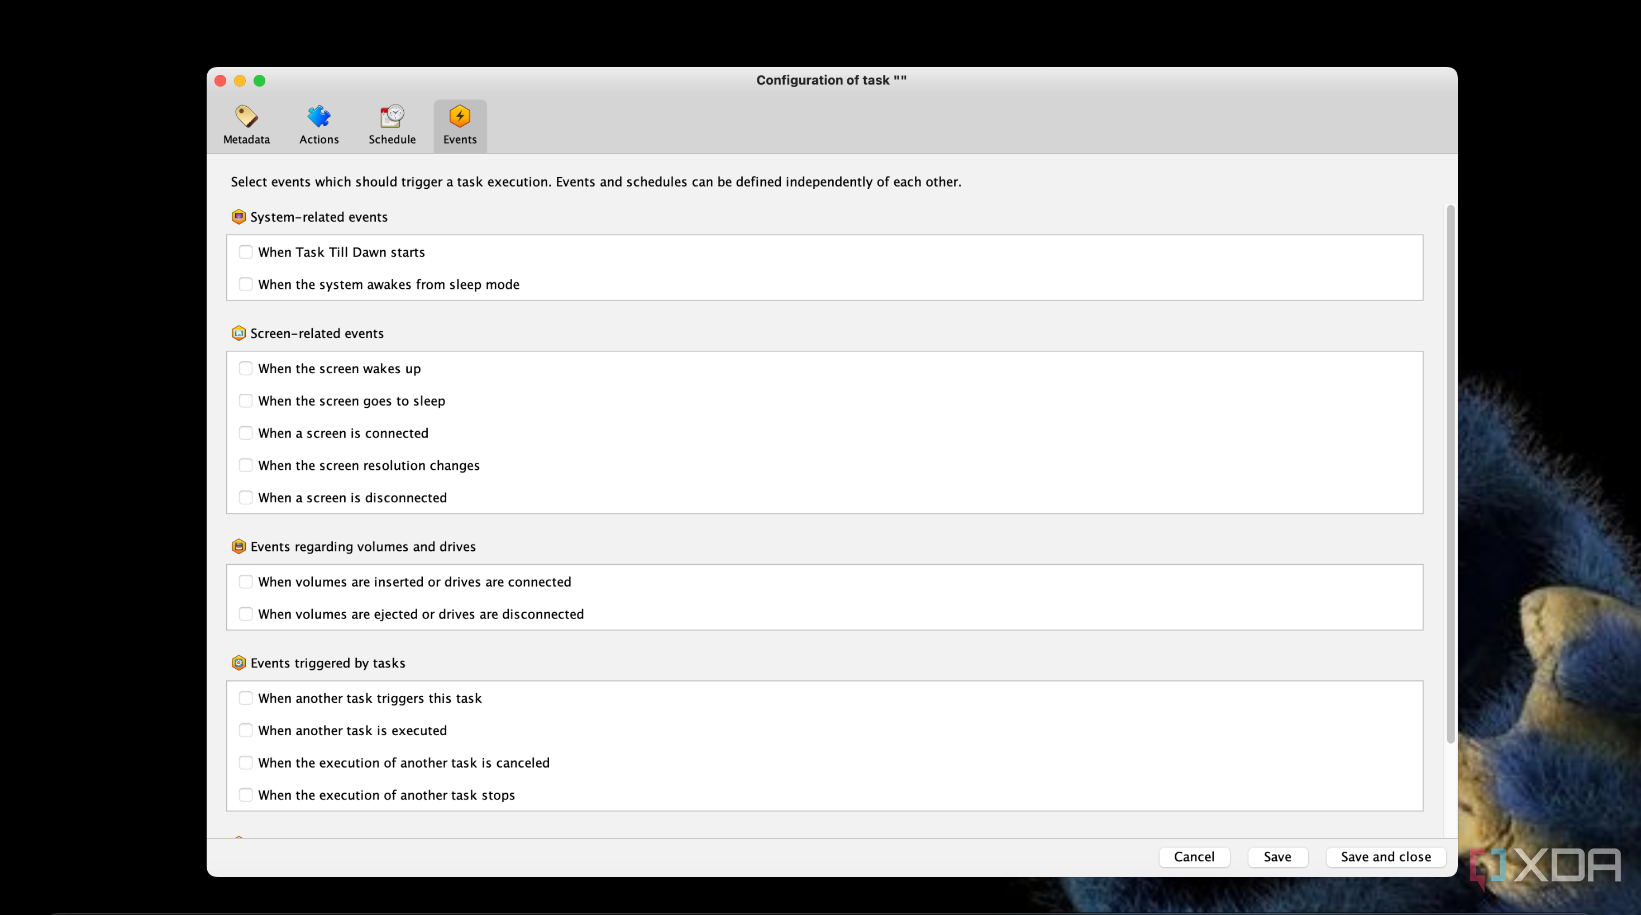The width and height of the screenshot is (1641, 915).
Task: Enable 'When volumes are inserted or drives are connected'
Action: (245, 582)
